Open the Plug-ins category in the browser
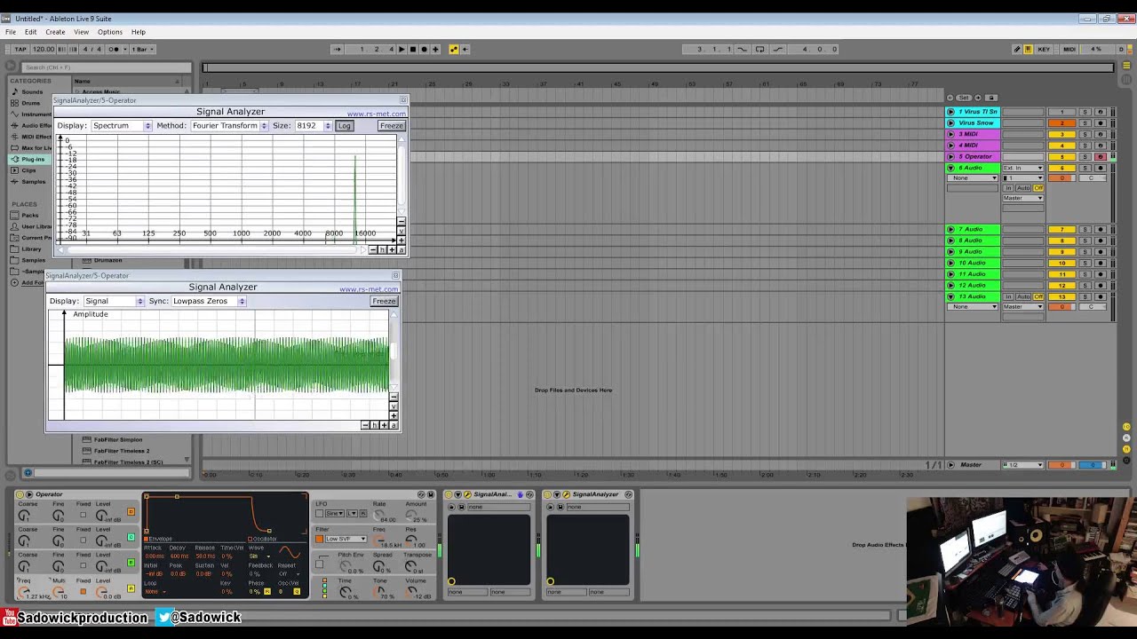 coord(33,159)
